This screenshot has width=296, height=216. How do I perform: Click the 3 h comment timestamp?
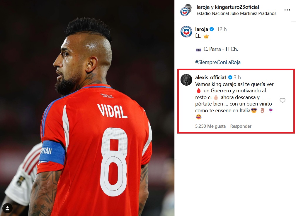click(x=237, y=77)
